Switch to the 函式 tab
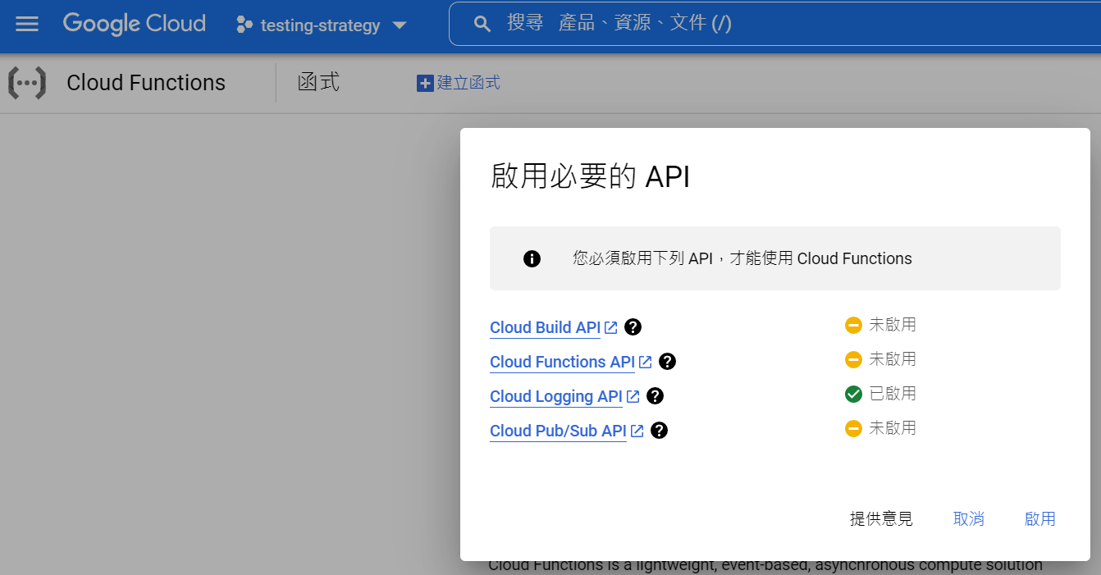 click(x=318, y=82)
